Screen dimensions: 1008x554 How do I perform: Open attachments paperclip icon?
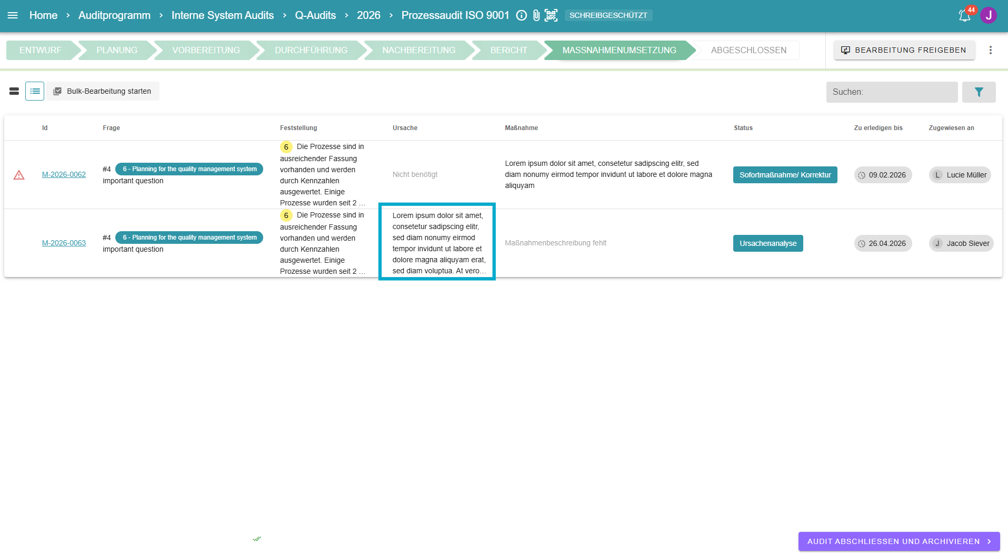[x=536, y=15]
